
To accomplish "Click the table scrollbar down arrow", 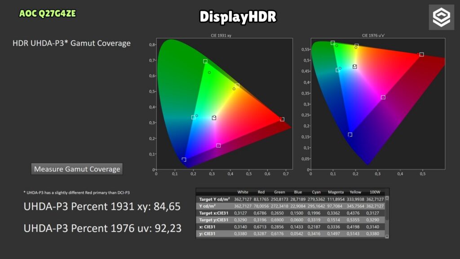I will [x=387, y=236].
